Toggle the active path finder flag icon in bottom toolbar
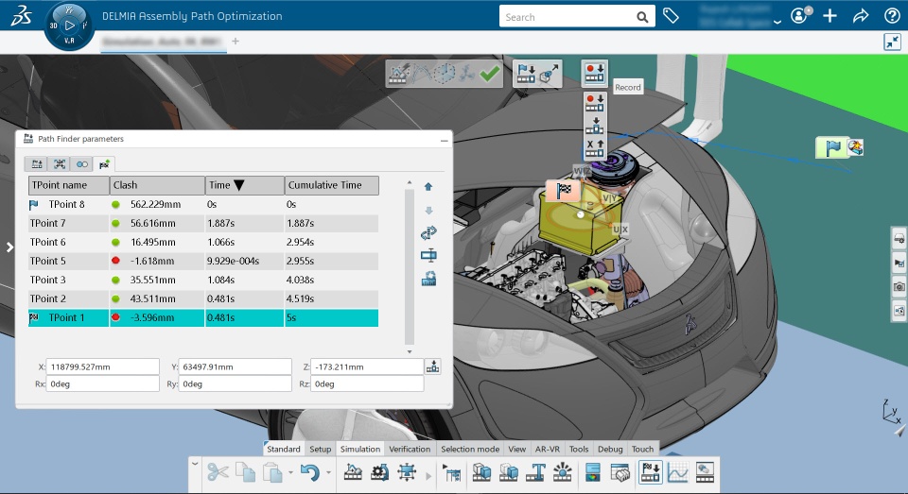The width and height of the screenshot is (908, 494). point(650,472)
